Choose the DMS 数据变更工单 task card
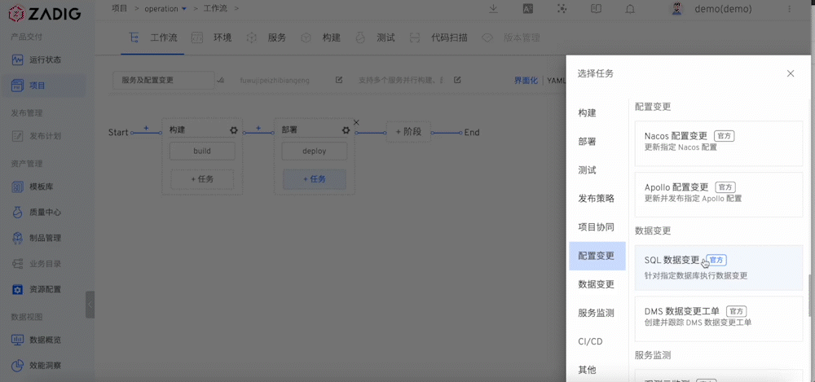 [x=719, y=318]
